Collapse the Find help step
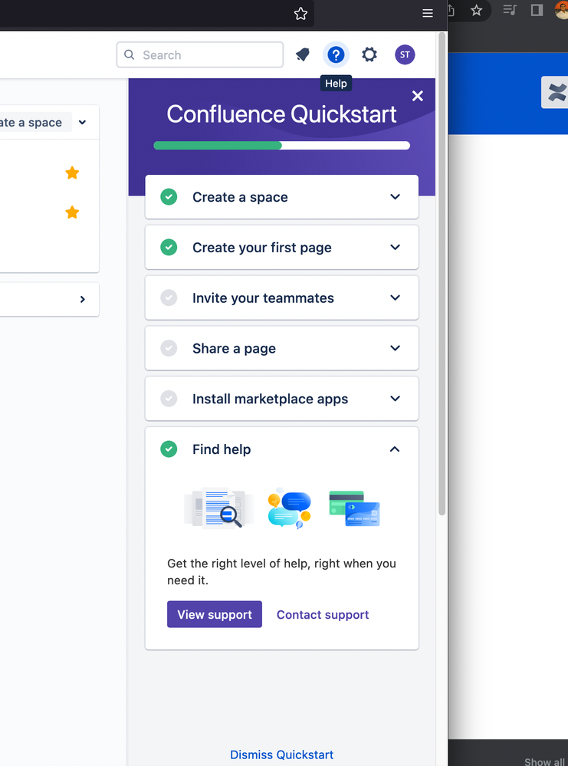This screenshot has height=766, width=568. [395, 449]
